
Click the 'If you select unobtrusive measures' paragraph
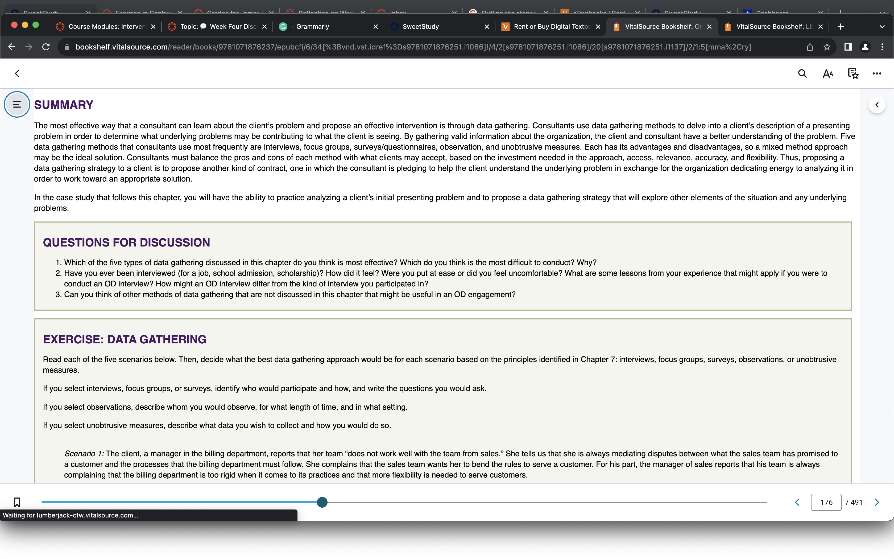pyautogui.click(x=217, y=426)
